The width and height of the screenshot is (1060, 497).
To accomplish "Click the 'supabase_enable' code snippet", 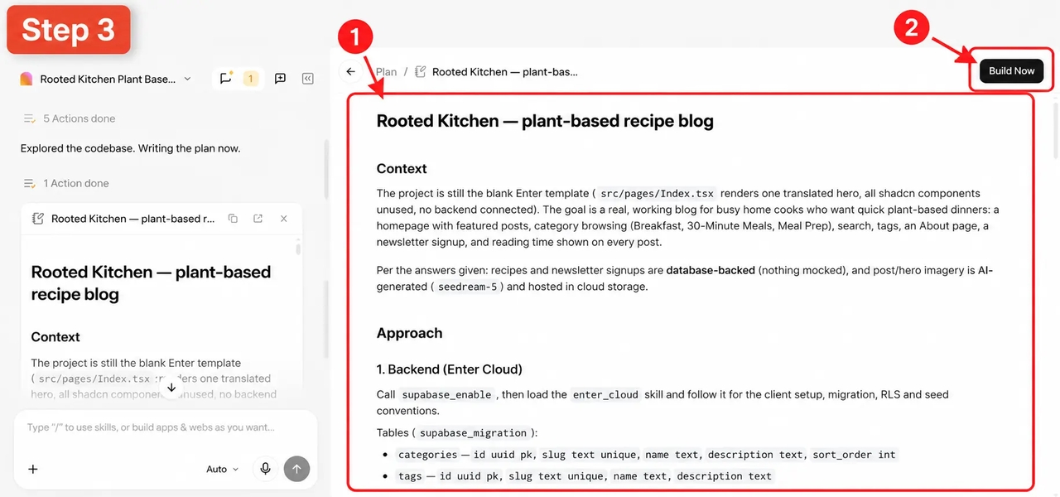I will tap(447, 394).
